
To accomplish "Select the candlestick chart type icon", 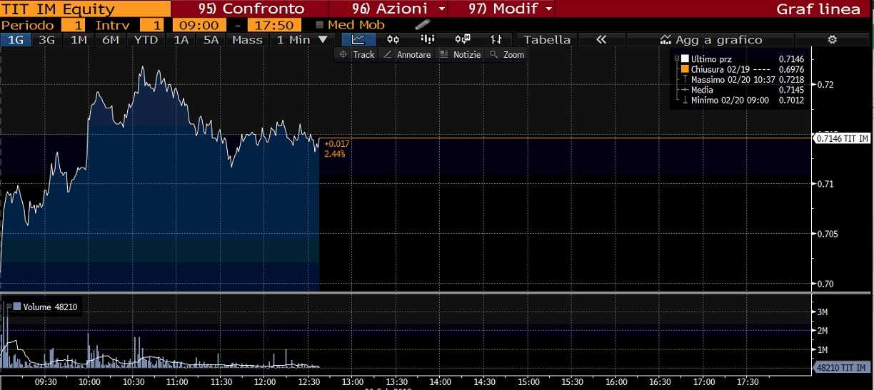I will click(x=393, y=40).
